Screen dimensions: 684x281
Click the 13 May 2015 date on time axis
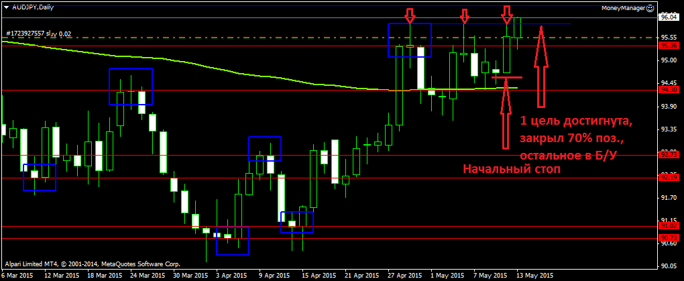[x=535, y=276]
